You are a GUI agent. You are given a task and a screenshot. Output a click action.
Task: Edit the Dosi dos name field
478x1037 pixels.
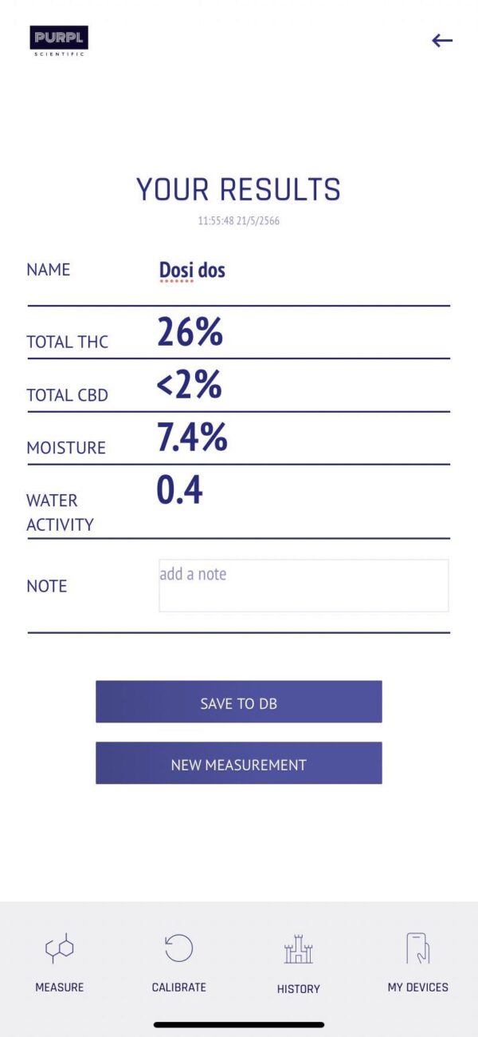pos(192,270)
